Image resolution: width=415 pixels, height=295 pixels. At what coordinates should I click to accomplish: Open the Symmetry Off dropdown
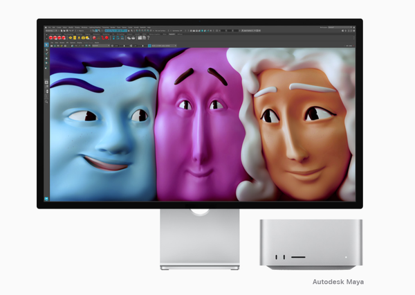[177, 30]
